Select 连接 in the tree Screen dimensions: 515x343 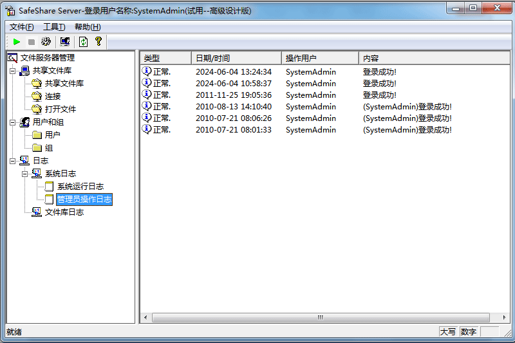(53, 96)
